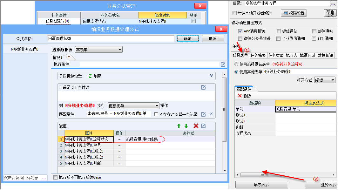Screen dimensions: 338x190
Task: Click 使用其他表单 form name field
Action: pyautogui.click(x=300, y=71)
